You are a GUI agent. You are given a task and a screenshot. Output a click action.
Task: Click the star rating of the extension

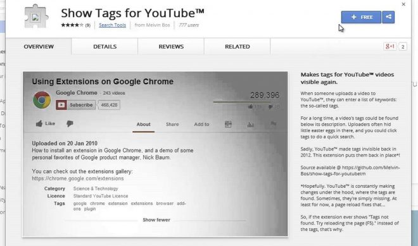(72, 25)
